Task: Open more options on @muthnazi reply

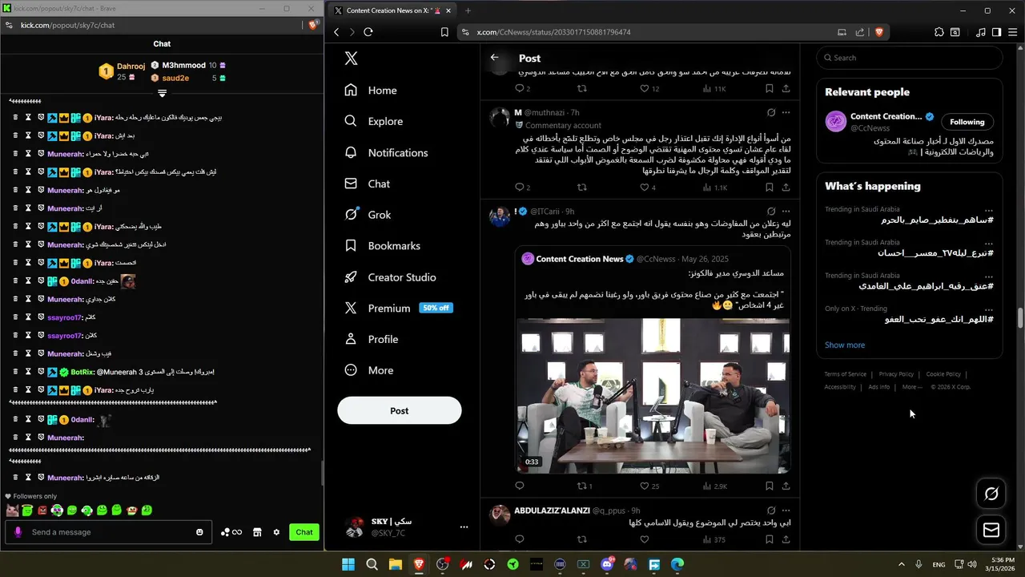Action: 786,113
